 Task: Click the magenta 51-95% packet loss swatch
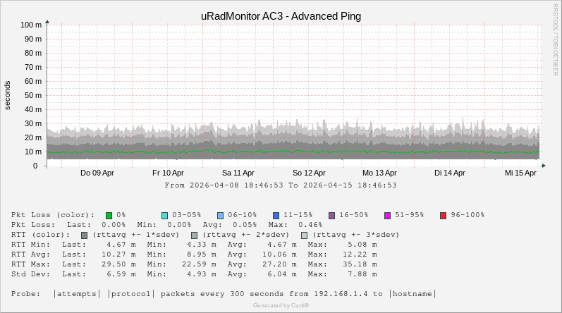click(387, 215)
